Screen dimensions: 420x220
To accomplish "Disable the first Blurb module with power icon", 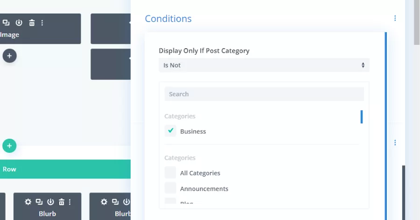I will tap(50, 202).
